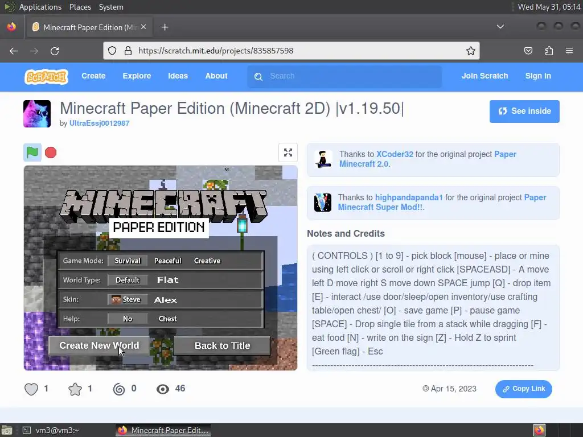Open the XCoder32 profile link

click(x=395, y=154)
